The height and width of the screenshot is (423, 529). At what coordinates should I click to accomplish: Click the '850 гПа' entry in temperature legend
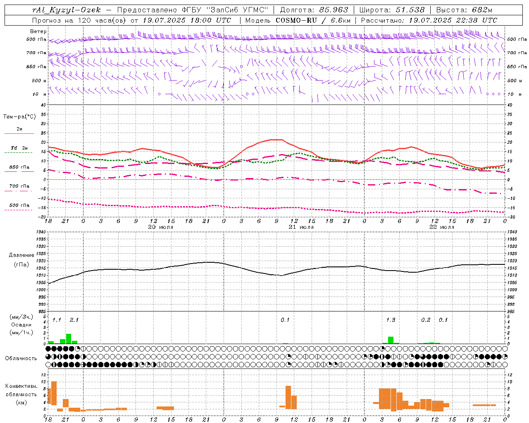(x=19, y=167)
